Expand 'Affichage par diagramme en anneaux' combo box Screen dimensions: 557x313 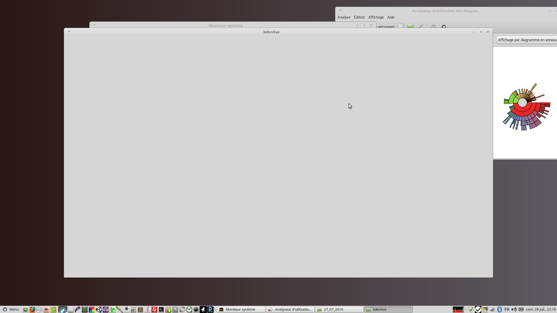tap(527, 40)
